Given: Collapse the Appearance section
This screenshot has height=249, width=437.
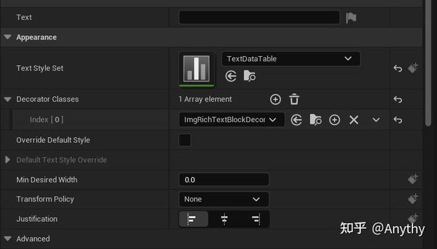Looking at the screenshot, I should [7, 37].
